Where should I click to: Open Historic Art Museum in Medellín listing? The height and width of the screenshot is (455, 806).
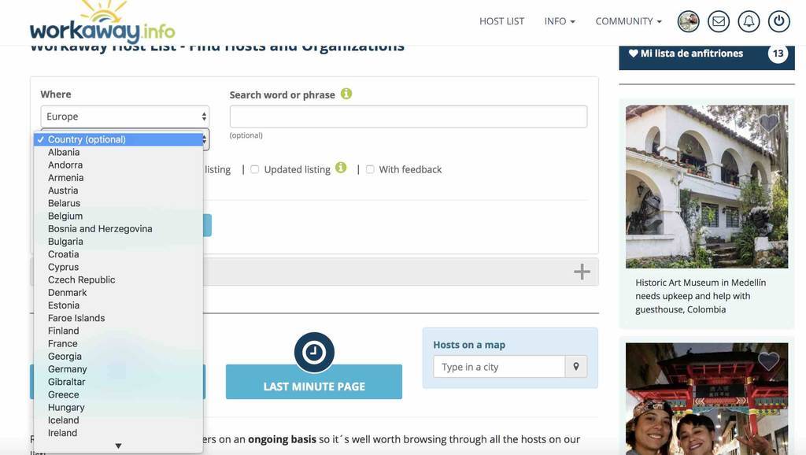[x=701, y=296]
